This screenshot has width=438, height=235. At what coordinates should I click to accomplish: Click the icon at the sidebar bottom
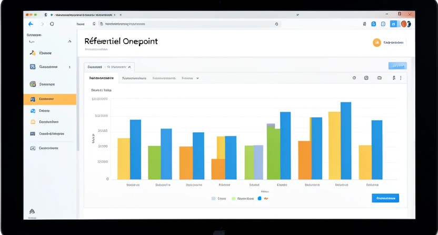[x=32, y=212]
